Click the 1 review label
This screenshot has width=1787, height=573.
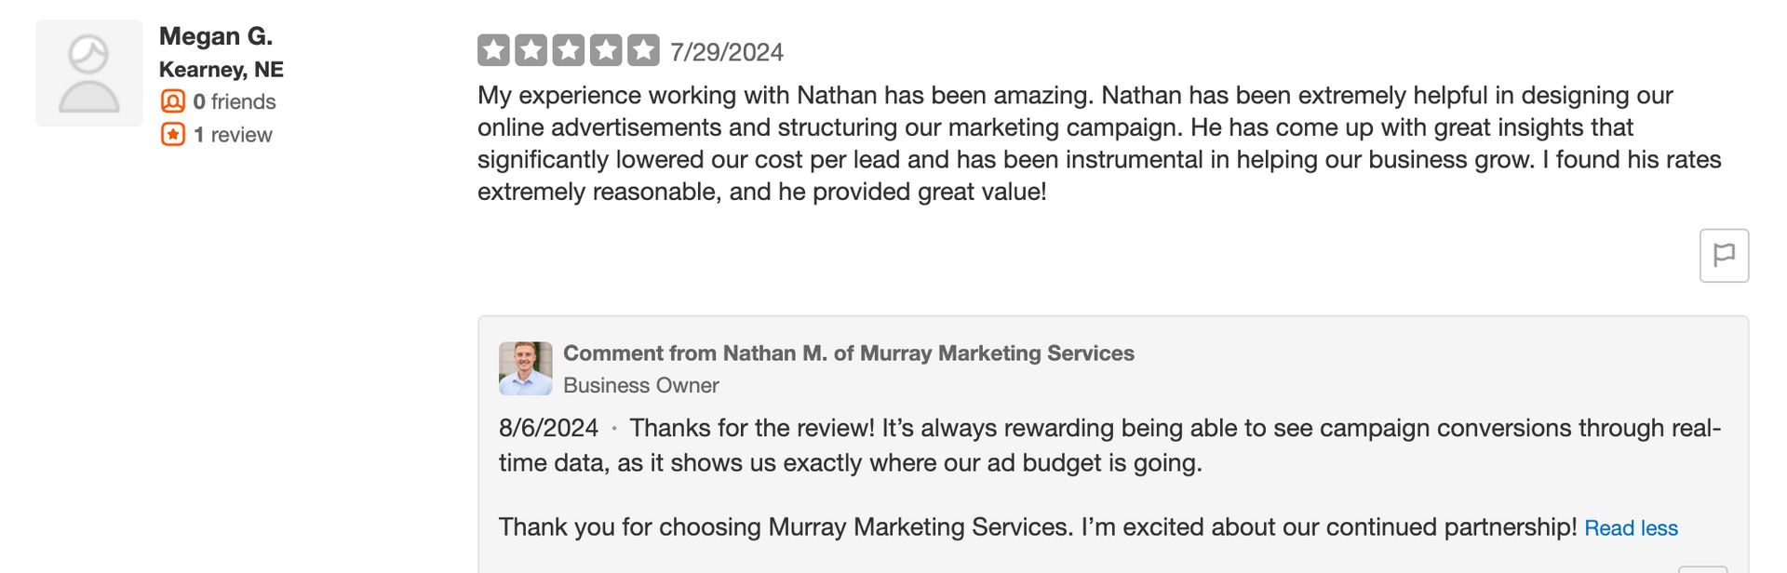[x=233, y=135]
